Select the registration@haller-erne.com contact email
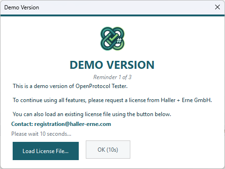This screenshot has width=225, height=169. pyautogui.click(x=73, y=124)
